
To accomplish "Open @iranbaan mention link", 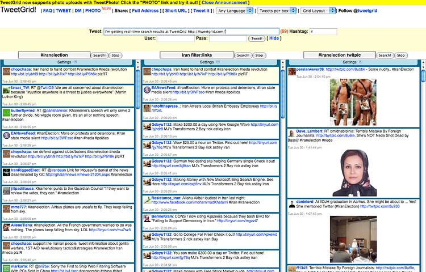I will 56,170.
